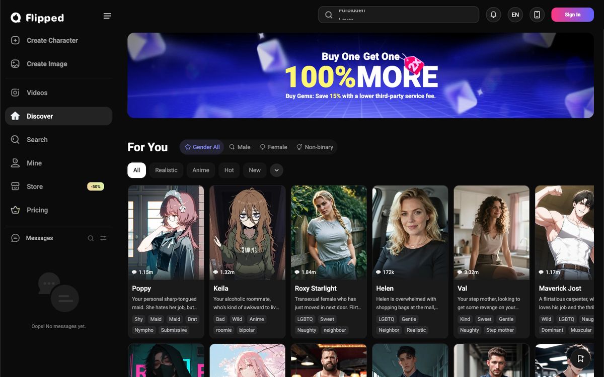The width and height of the screenshot is (604, 377).
Task: Open Poppy's character image
Action: [x=166, y=232]
